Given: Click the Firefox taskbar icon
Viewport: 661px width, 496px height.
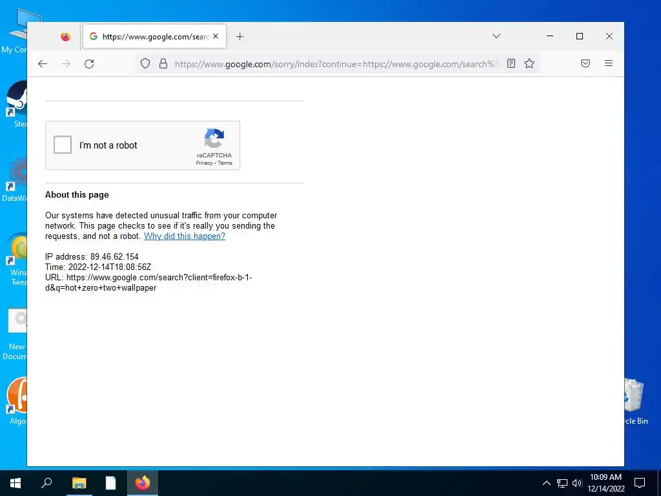Looking at the screenshot, I should point(143,483).
